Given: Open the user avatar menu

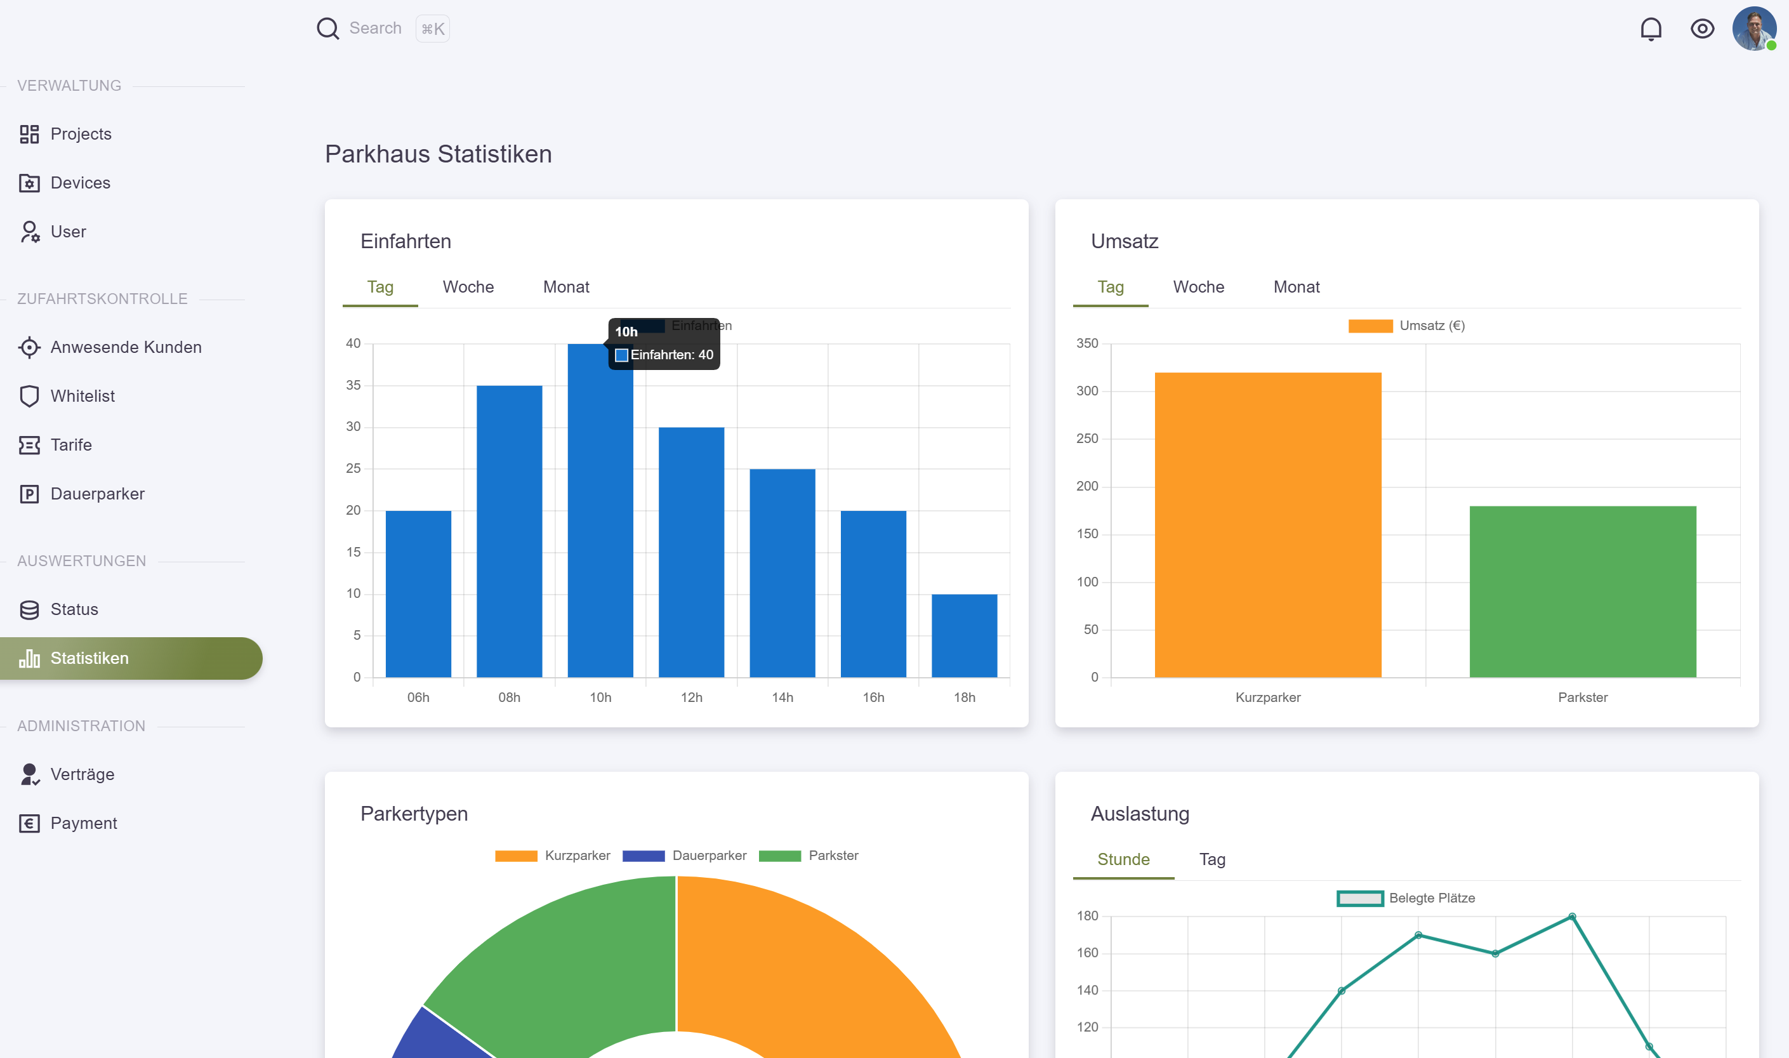Looking at the screenshot, I should point(1753,29).
